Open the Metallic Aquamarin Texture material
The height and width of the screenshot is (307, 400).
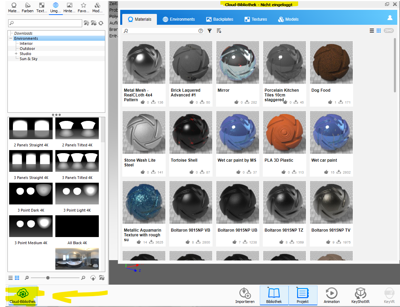[x=144, y=213]
